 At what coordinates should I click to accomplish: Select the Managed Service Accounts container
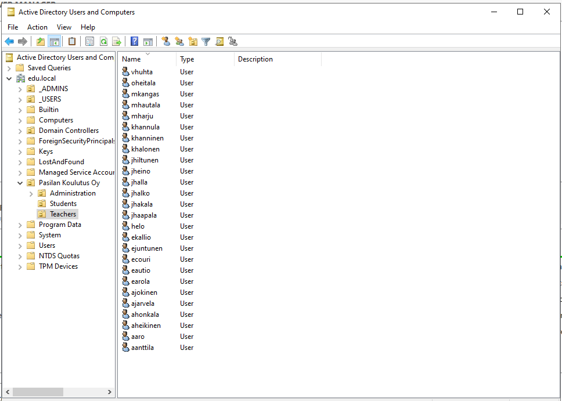(76, 172)
